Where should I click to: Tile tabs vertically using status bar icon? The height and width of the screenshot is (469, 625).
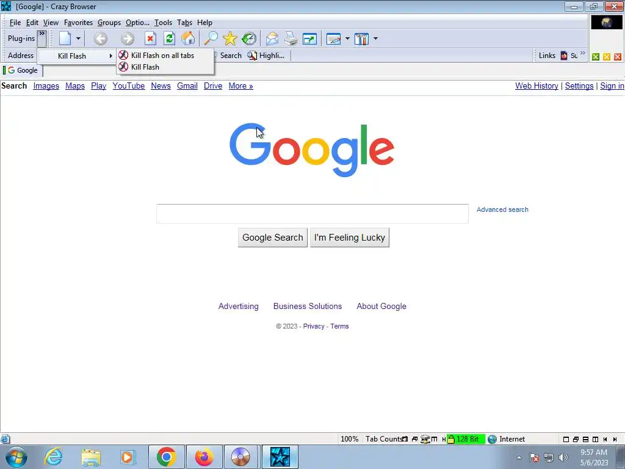click(x=596, y=440)
